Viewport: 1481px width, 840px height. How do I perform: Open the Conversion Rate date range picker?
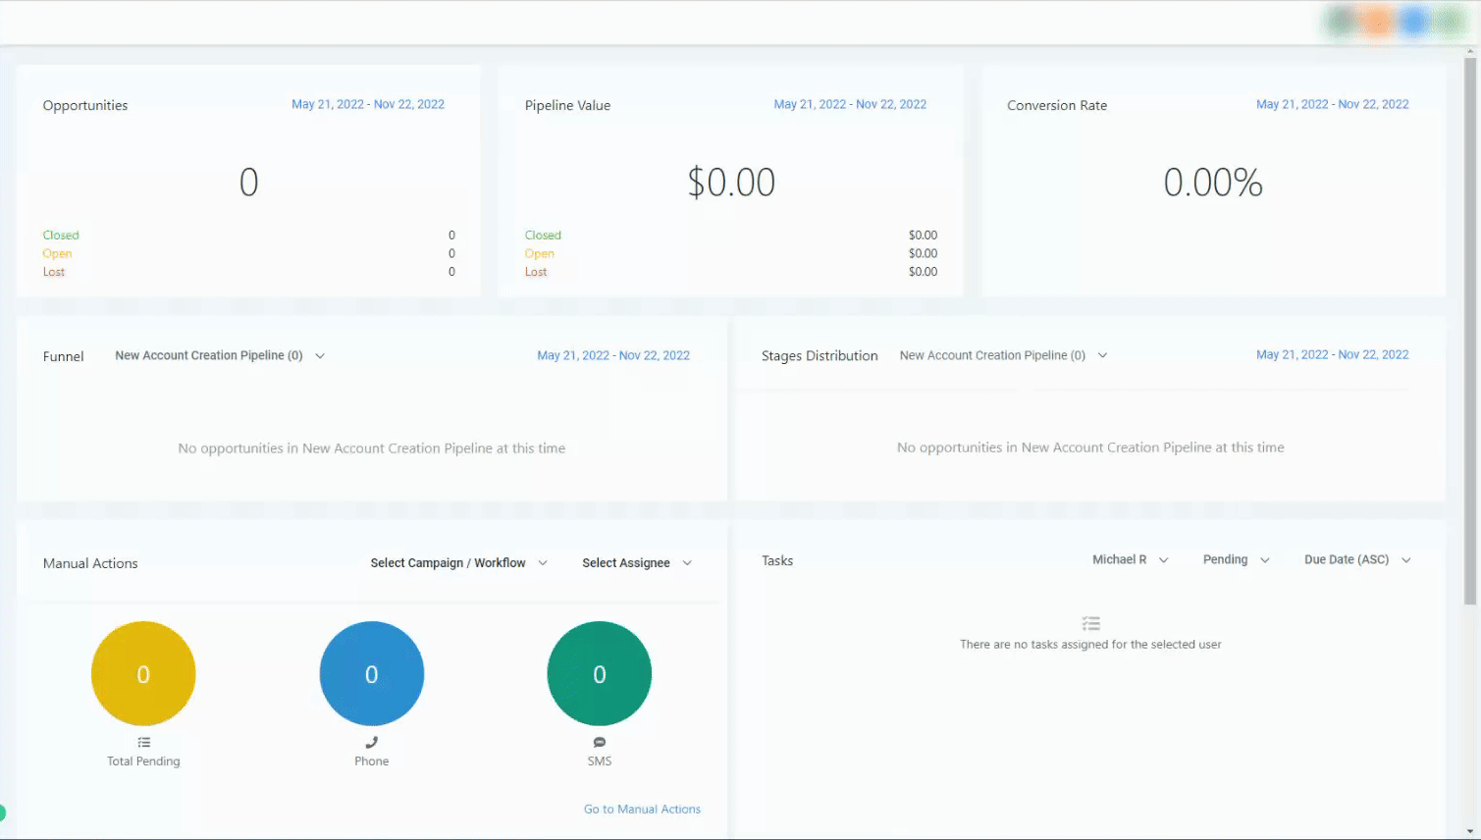pyautogui.click(x=1333, y=104)
